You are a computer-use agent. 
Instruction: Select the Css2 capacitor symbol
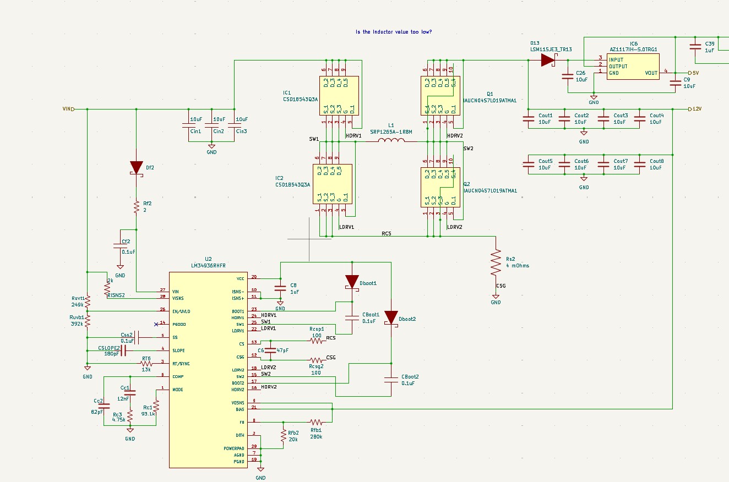click(138, 337)
